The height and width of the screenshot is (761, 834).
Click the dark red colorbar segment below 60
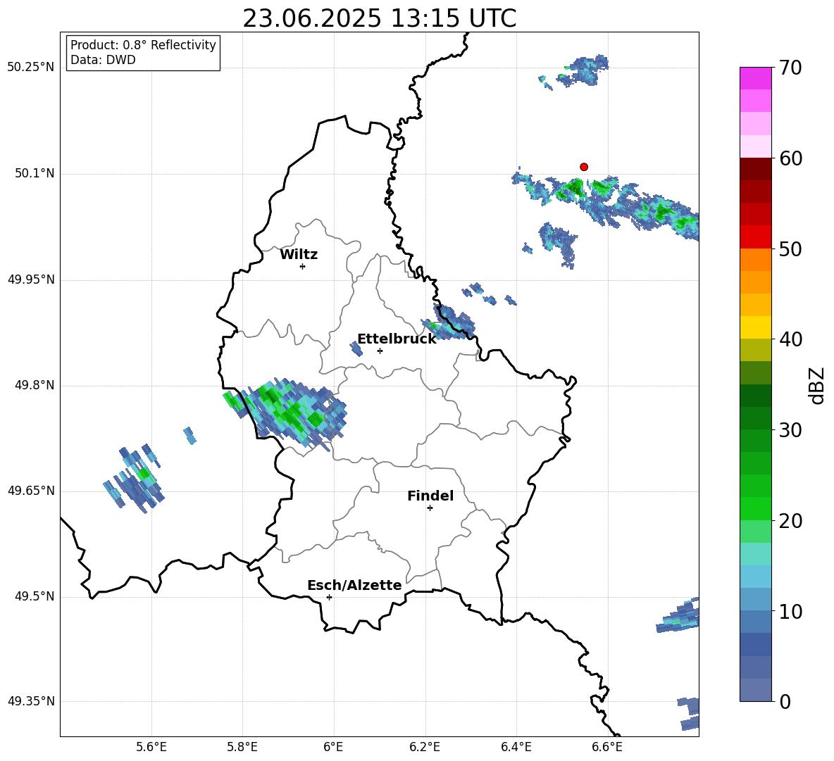point(756,169)
